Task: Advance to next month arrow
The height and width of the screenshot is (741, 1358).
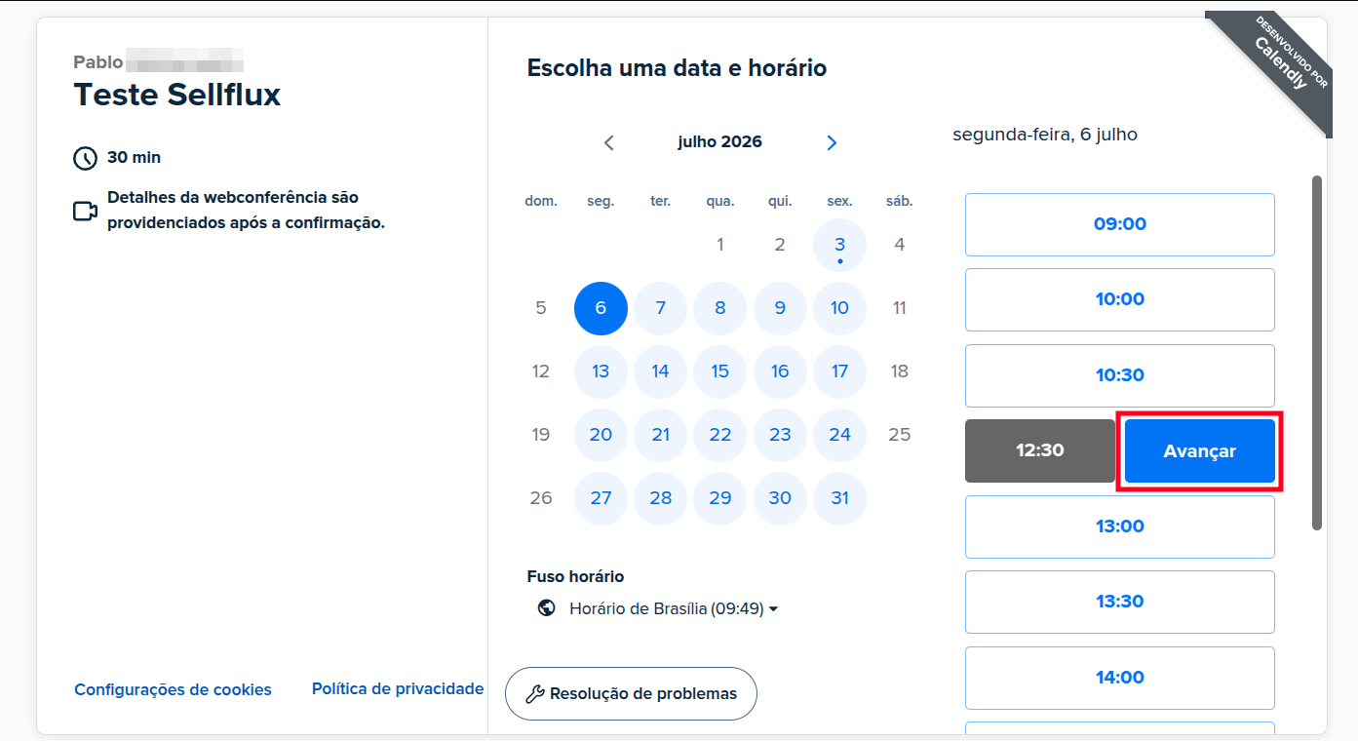Action: [832, 142]
